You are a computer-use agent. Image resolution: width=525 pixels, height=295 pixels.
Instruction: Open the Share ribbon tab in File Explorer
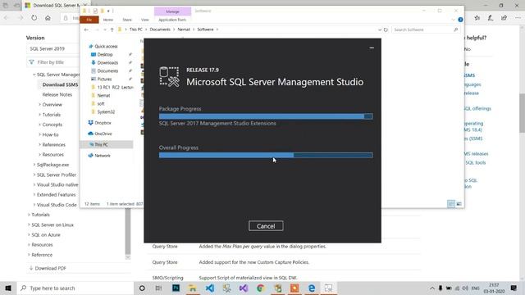127,20
